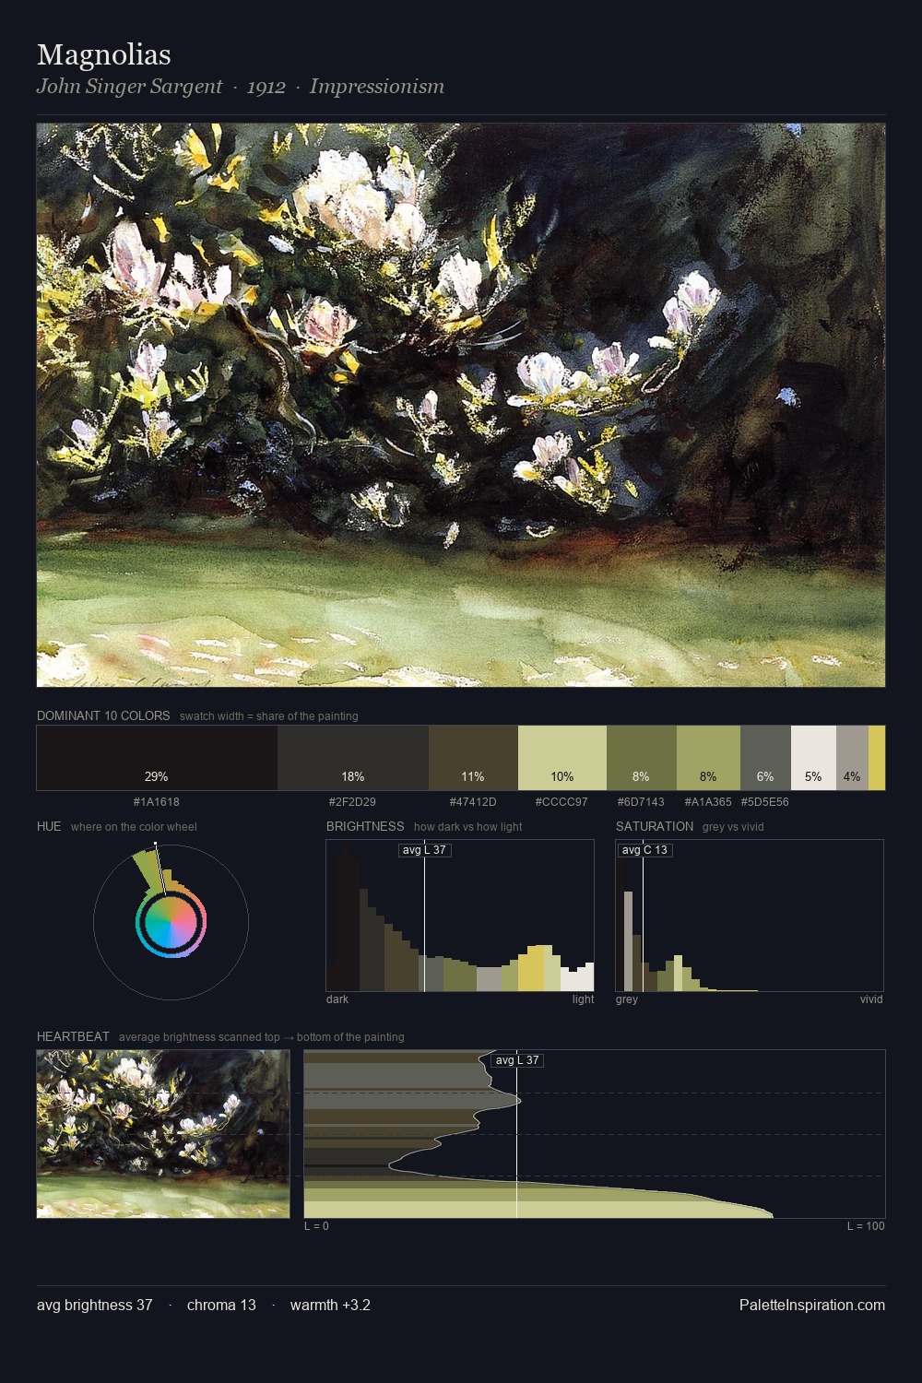922x1383 pixels.
Task: Click the heartbeat avg L 37 marker
Action: pyautogui.click(x=517, y=1060)
